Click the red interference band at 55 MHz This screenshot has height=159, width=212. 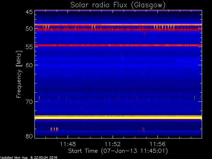click(118, 45)
